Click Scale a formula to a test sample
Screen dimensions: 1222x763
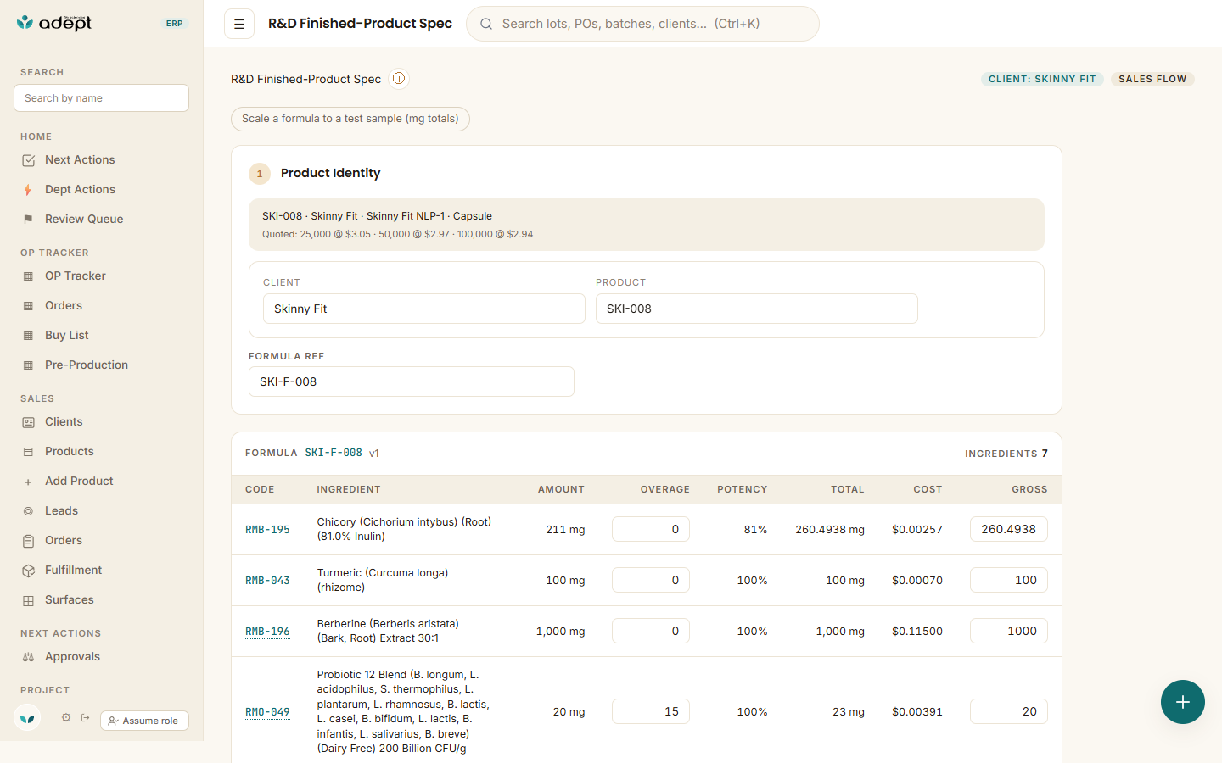pyautogui.click(x=350, y=119)
